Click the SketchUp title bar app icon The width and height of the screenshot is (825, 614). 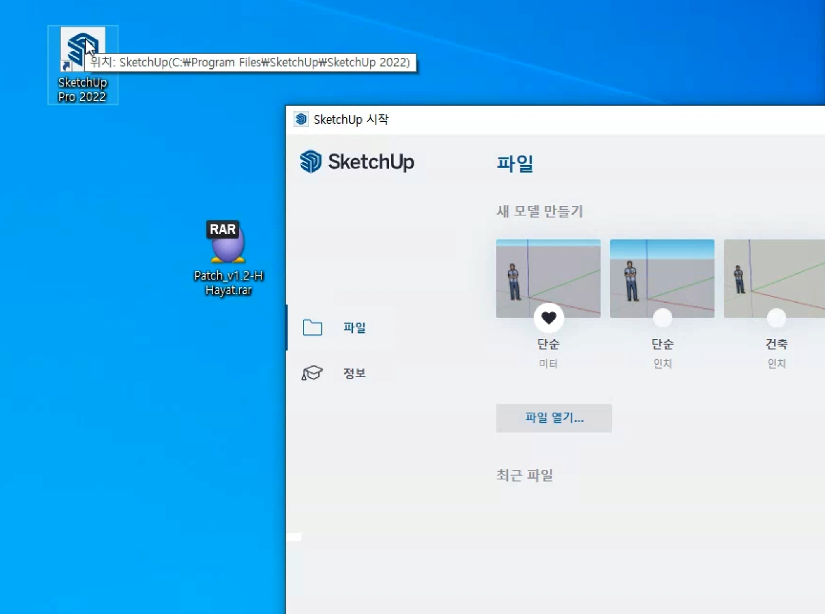pyautogui.click(x=300, y=119)
